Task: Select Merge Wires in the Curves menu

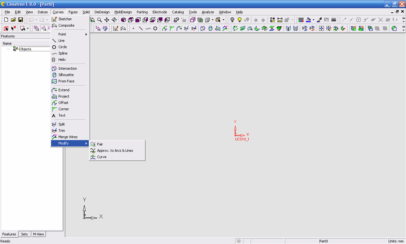Action: 70,137
